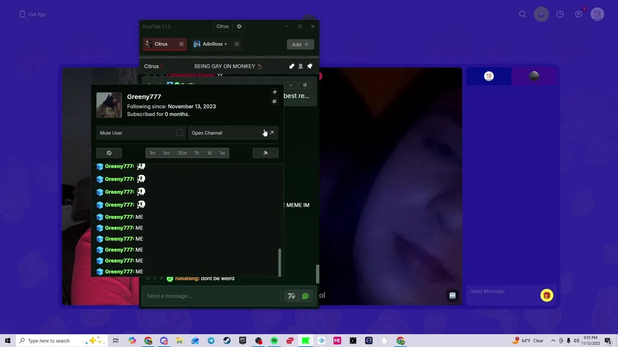The image size is (618, 347).
Task: Open KickTalk settings gear
Action: (239, 27)
